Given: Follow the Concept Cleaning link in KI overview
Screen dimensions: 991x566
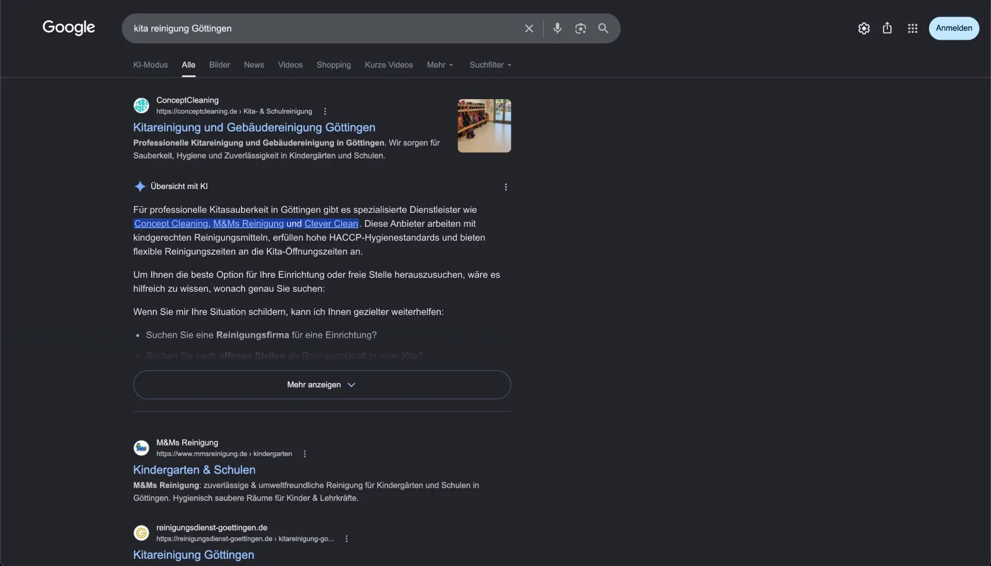Looking at the screenshot, I should (171, 224).
